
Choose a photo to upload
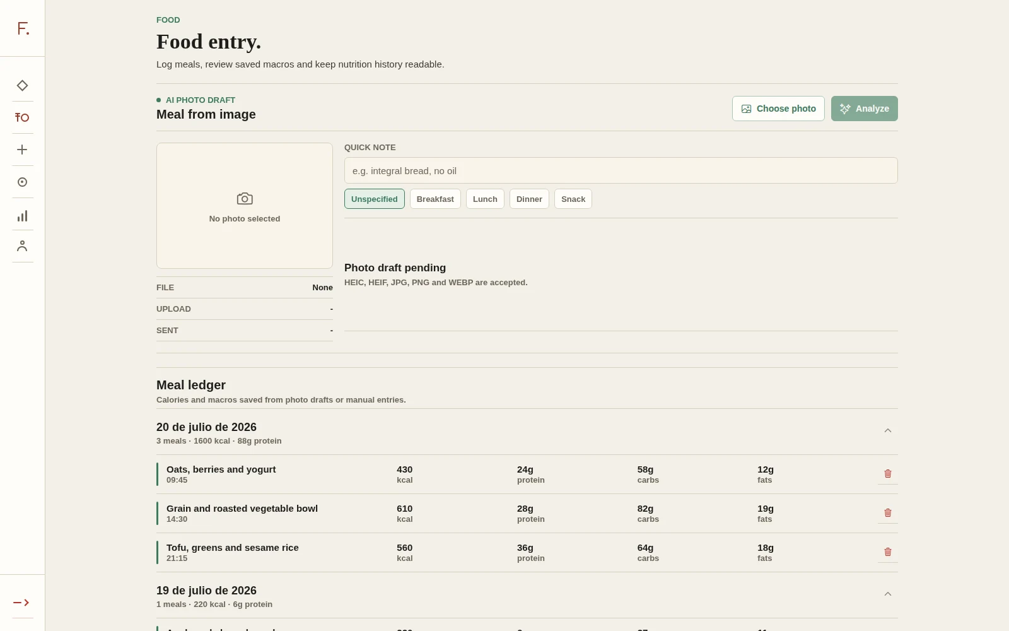tap(778, 109)
